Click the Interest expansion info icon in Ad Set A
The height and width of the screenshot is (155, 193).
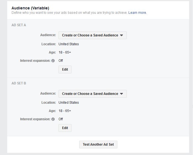coord(53,61)
